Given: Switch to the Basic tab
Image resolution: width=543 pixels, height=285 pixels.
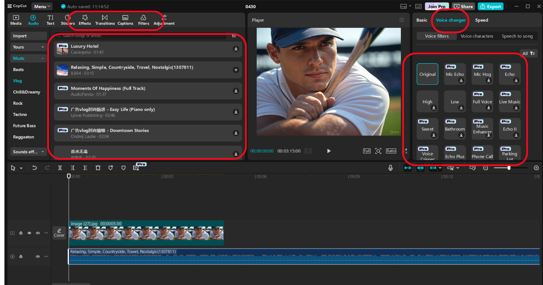Looking at the screenshot, I should click(422, 20).
